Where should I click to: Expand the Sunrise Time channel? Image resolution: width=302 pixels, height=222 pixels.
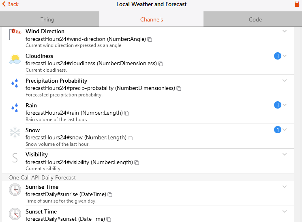pos(285,187)
